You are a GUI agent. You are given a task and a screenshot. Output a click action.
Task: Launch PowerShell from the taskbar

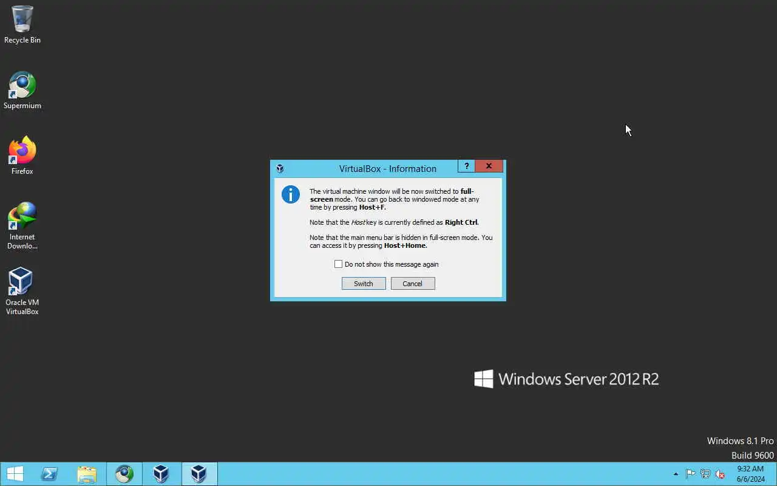(x=49, y=474)
